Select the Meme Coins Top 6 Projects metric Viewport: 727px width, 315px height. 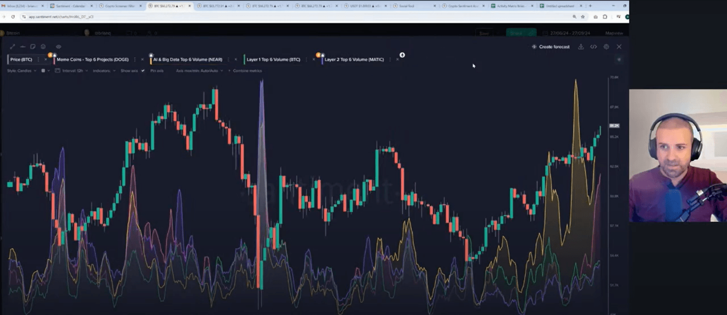pos(92,60)
